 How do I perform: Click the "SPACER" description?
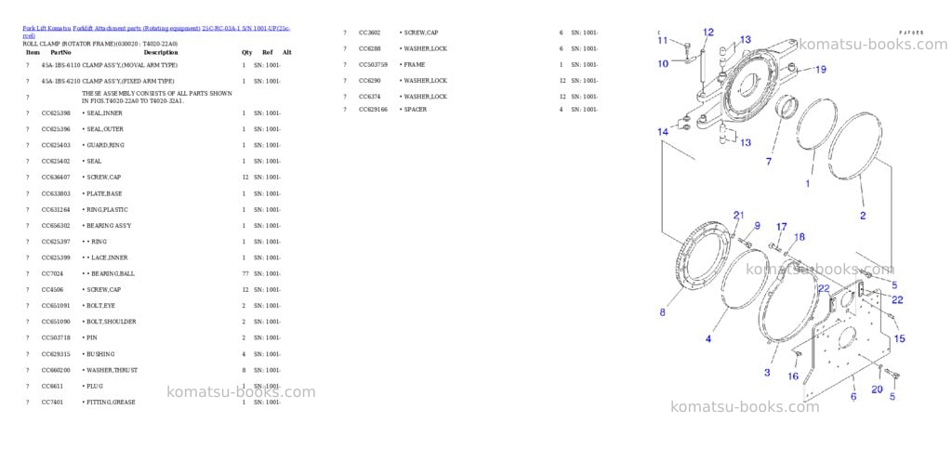[416, 109]
